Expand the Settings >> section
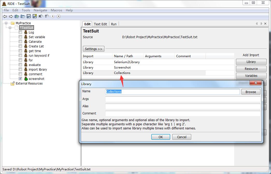Image resolution: width=271 pixels, height=174 pixels. (94, 49)
